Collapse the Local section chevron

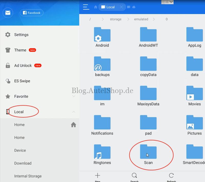coord(74,112)
